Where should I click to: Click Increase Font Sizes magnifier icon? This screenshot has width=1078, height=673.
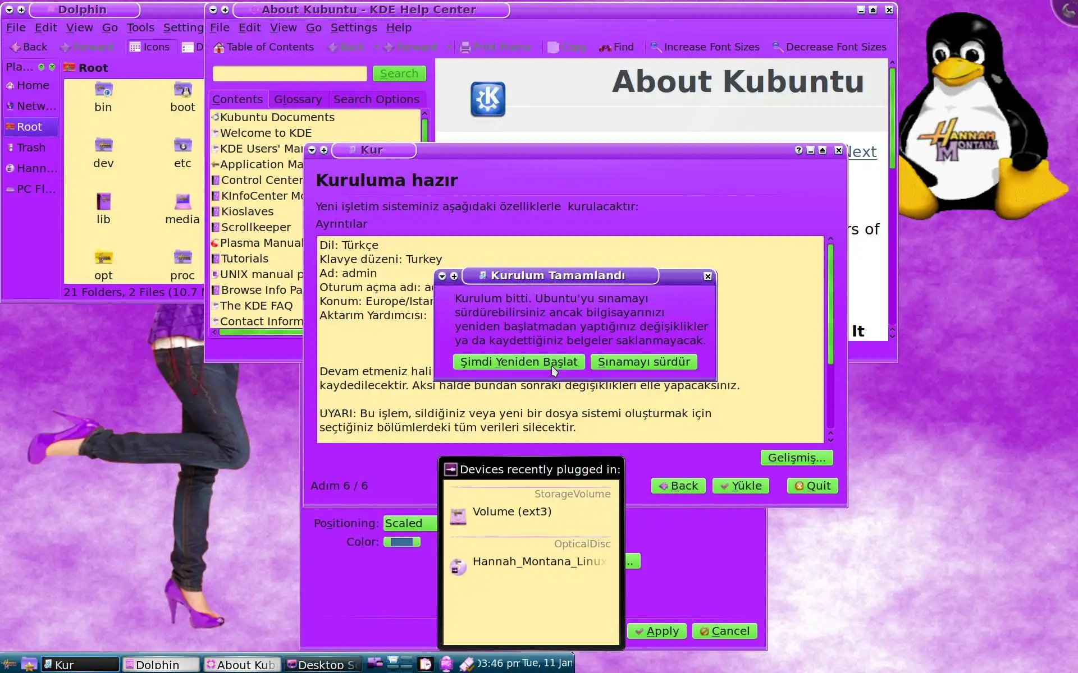656,47
